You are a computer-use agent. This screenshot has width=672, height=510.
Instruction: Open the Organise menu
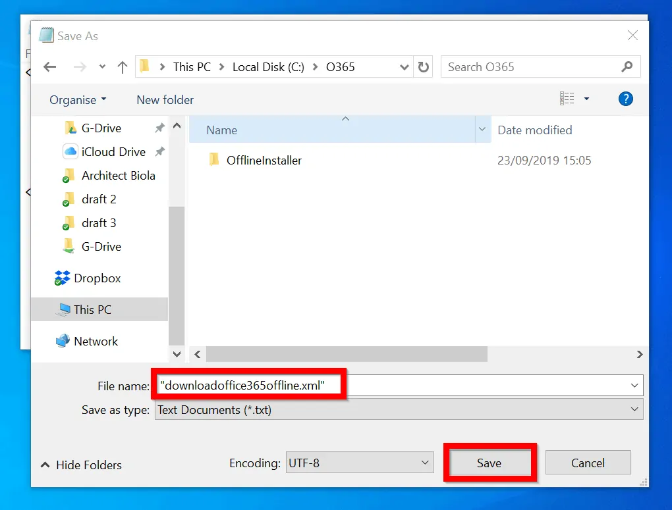(77, 99)
